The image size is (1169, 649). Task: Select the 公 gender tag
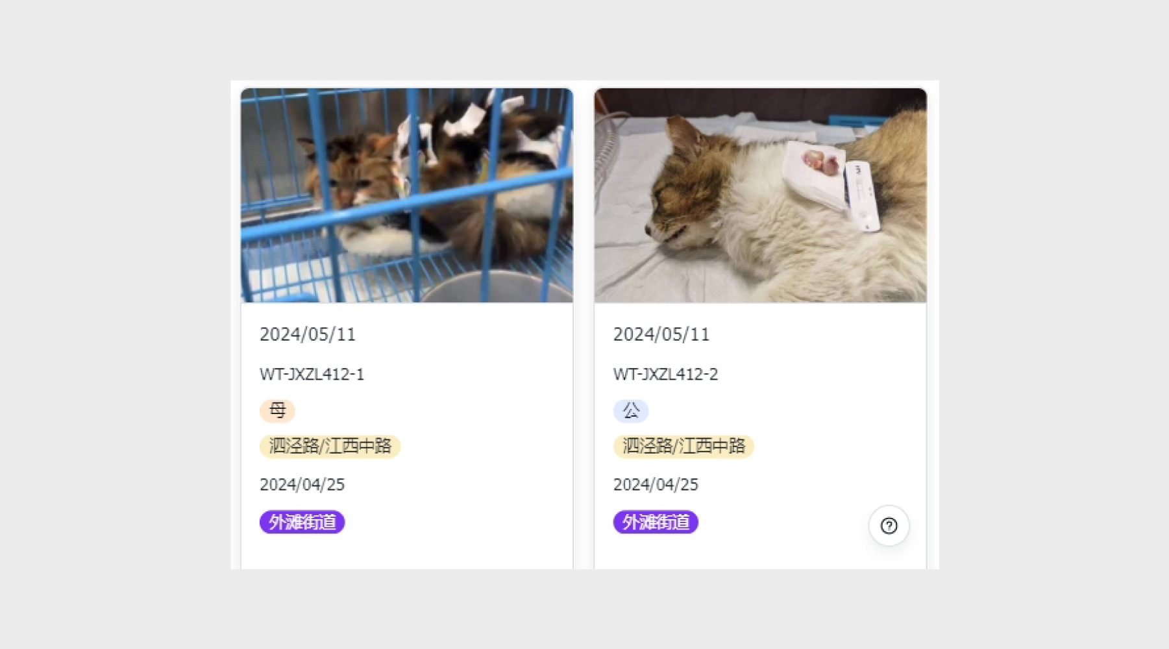click(631, 411)
